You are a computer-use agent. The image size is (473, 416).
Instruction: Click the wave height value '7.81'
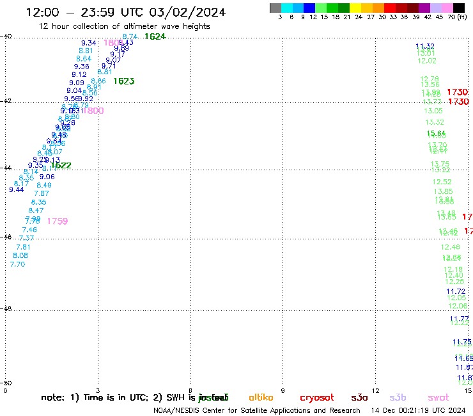point(23,247)
